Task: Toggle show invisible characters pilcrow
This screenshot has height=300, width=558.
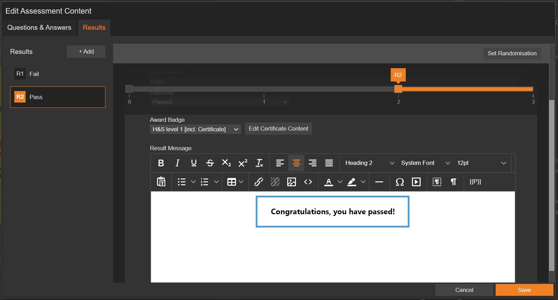Action: [453, 182]
